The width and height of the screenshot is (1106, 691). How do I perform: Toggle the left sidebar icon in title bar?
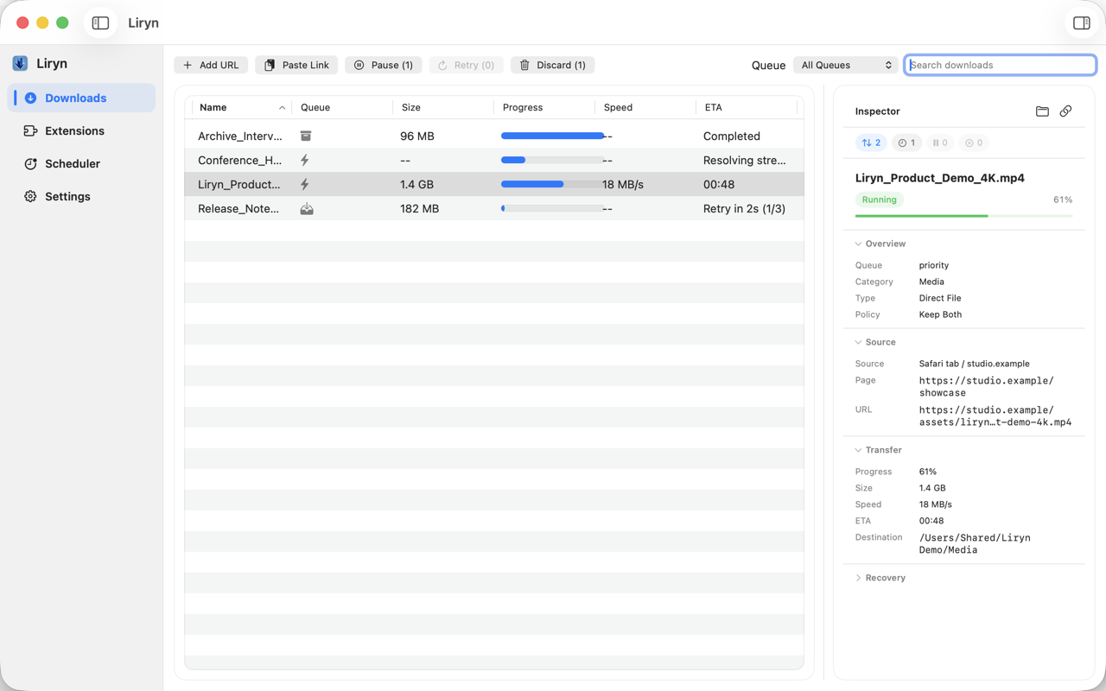tap(100, 23)
